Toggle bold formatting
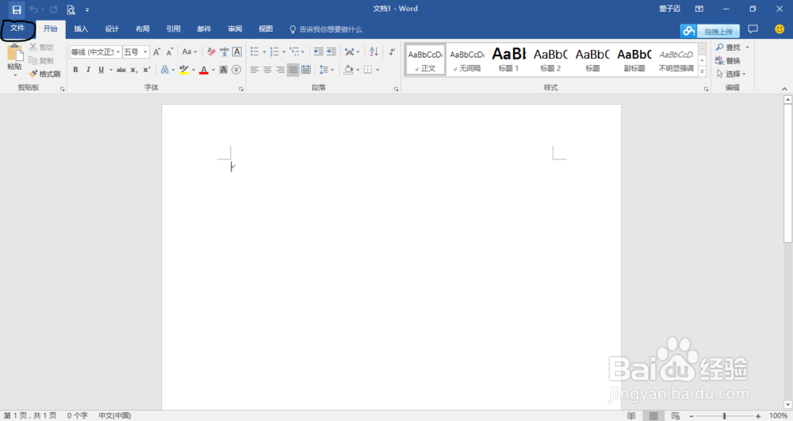 click(75, 70)
